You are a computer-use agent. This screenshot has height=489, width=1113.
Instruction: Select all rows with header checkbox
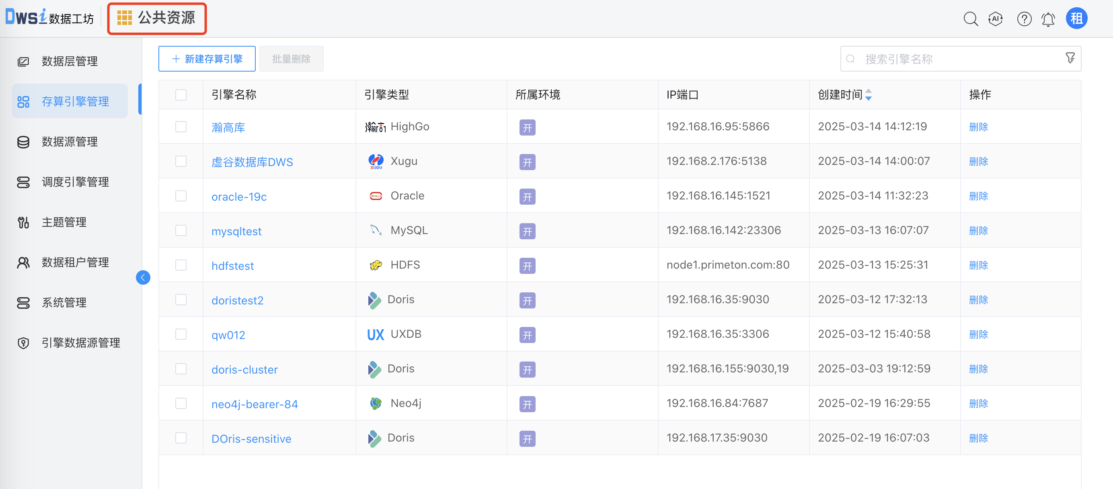pos(181,95)
